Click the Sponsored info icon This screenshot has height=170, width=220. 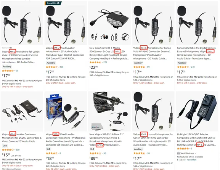click(x=11, y=48)
